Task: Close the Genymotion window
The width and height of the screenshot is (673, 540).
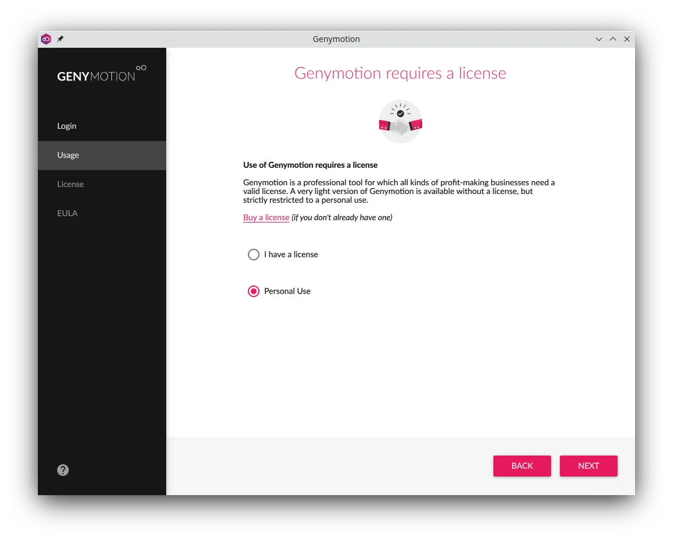Action: point(627,39)
